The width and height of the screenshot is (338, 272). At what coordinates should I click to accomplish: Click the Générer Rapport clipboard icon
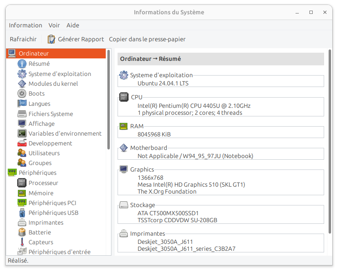click(x=51, y=39)
